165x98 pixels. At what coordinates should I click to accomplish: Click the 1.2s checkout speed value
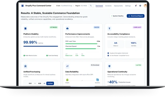click(98, 46)
